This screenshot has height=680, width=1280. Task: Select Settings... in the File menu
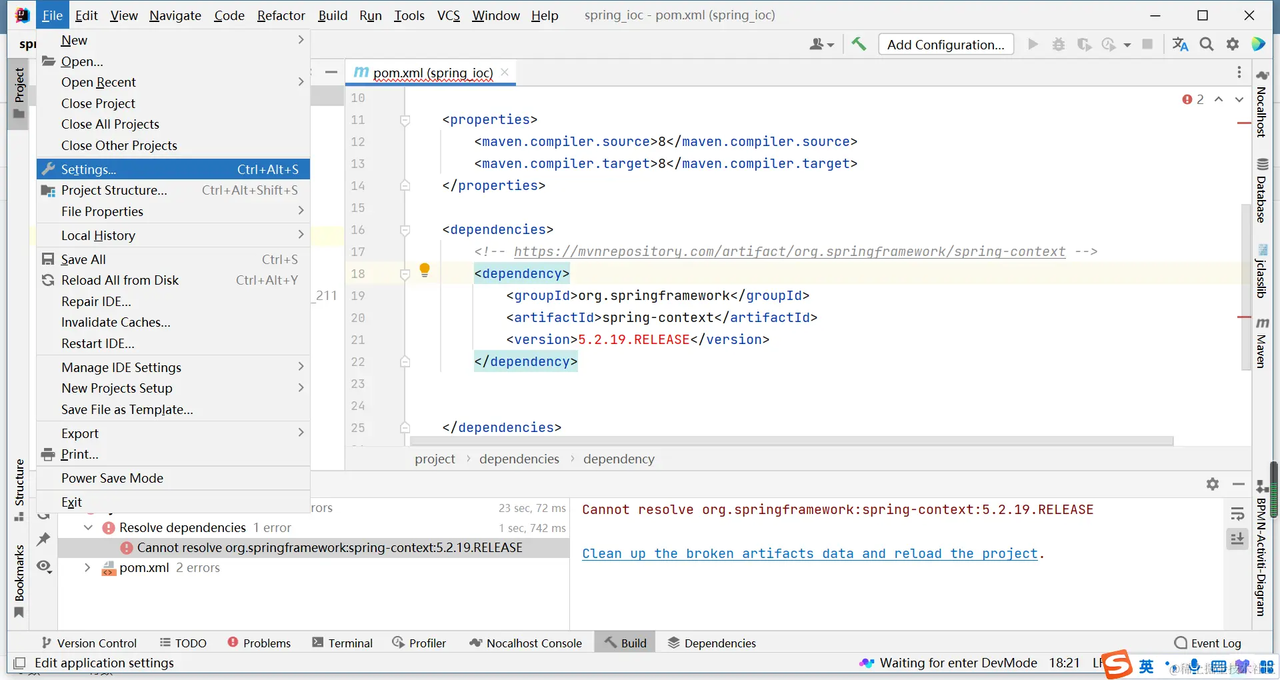click(173, 169)
